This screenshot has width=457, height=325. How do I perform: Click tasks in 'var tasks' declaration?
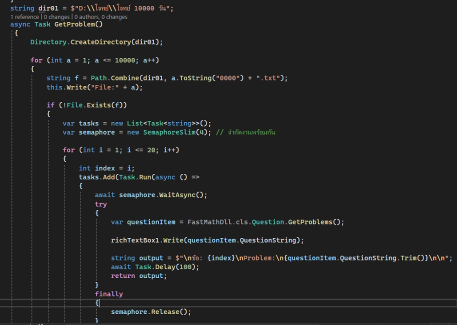[x=88, y=123]
